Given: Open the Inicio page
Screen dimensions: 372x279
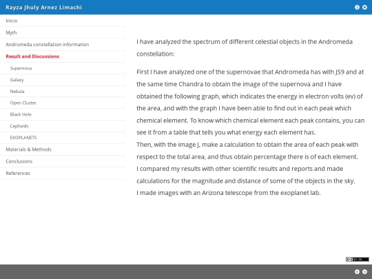Looking at the screenshot, I should [63, 21].
